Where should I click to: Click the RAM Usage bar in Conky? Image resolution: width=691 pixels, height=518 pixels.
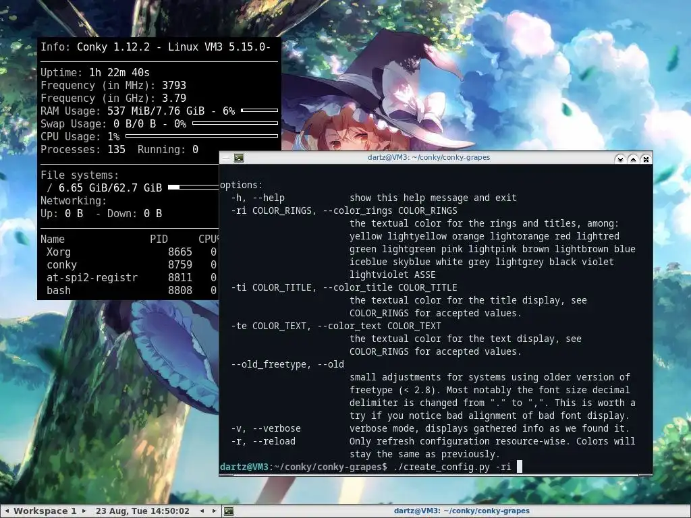[260, 110]
